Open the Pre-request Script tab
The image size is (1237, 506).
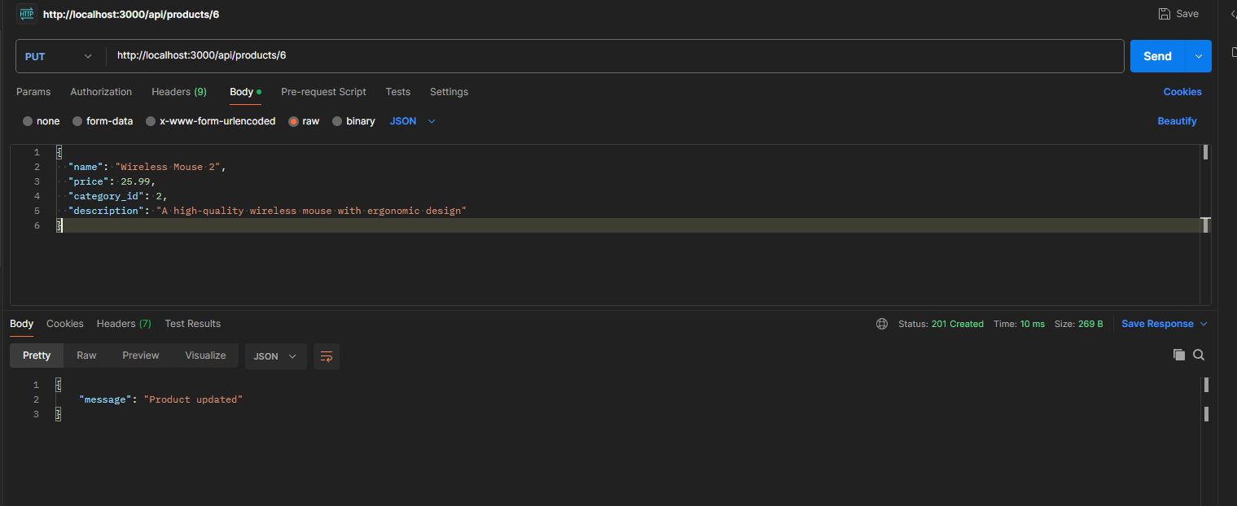323,92
